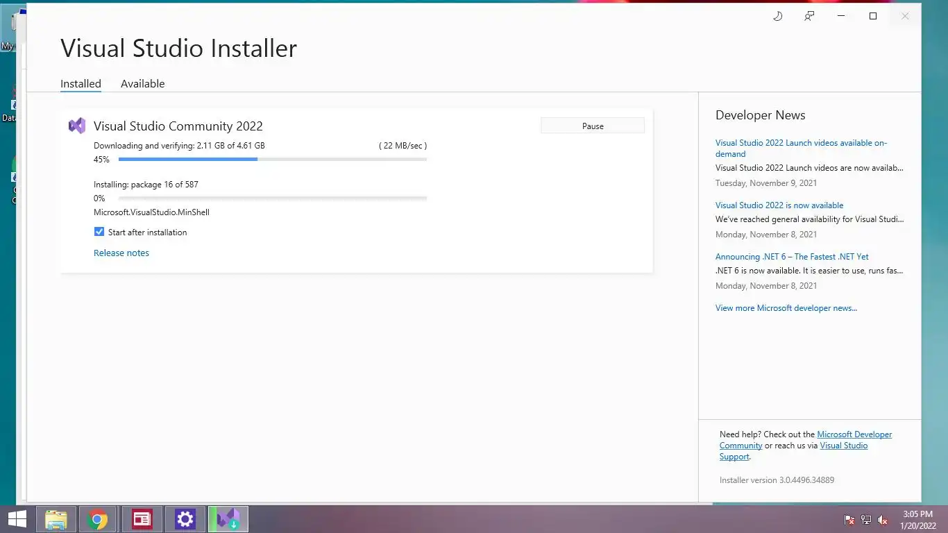The width and height of the screenshot is (948, 533).
Task: Open Visual Studio 2022 is now available article
Action: pos(779,205)
